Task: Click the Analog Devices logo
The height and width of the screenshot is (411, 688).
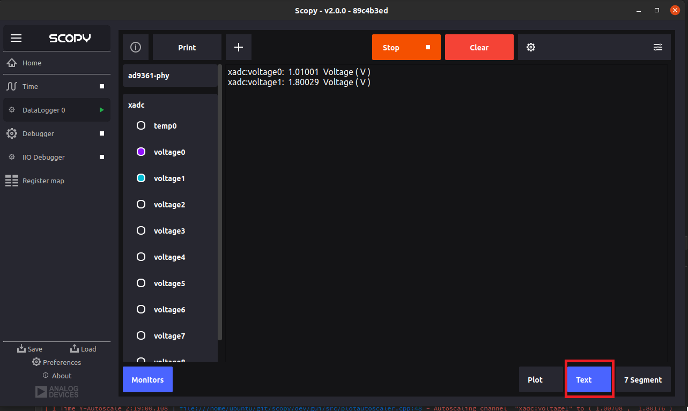Action: point(57,392)
